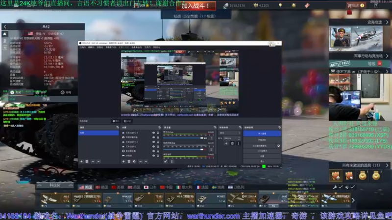Toggle visibility of the 游戏源 source

click(153, 155)
